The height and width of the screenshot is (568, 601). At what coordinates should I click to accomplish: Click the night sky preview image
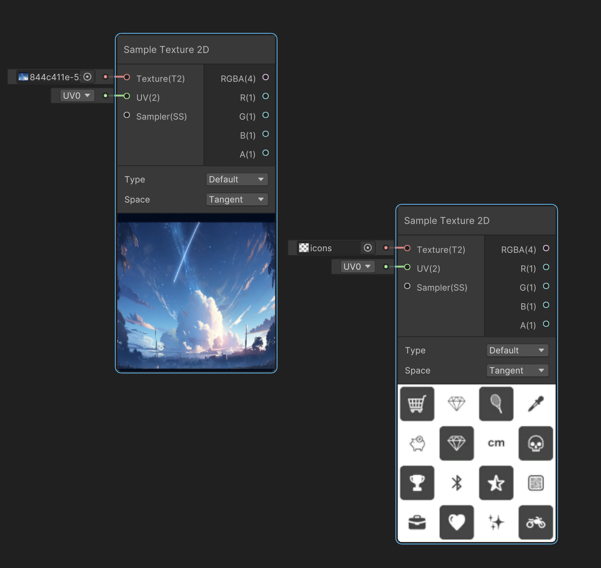196,292
